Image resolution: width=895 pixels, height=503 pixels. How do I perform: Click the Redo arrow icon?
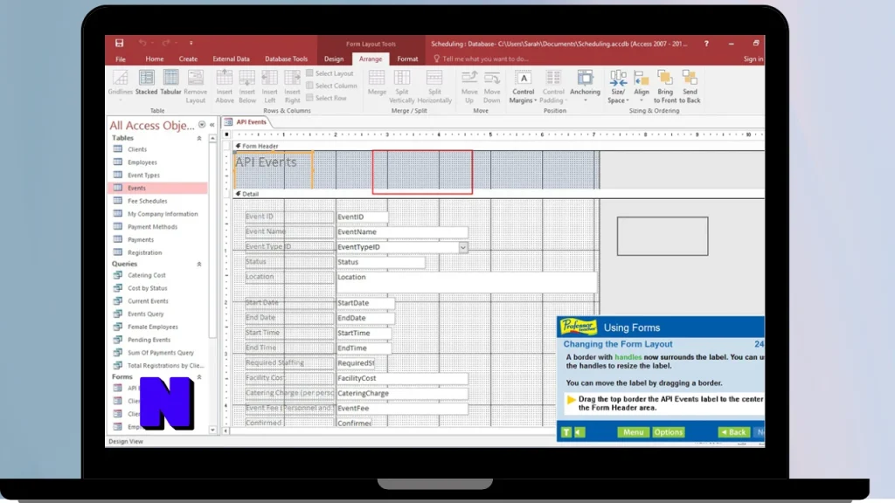(165, 44)
